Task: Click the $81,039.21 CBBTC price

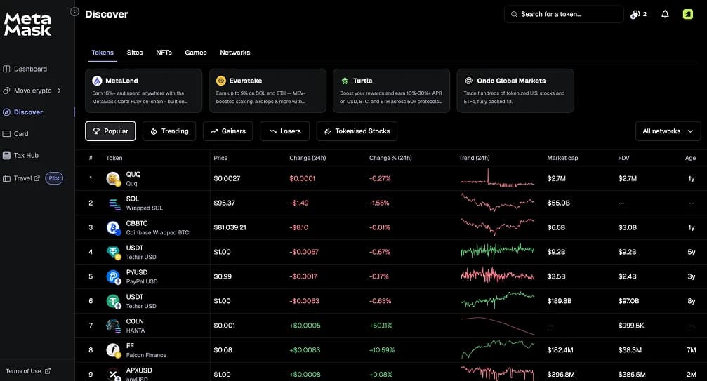Action: click(x=230, y=227)
